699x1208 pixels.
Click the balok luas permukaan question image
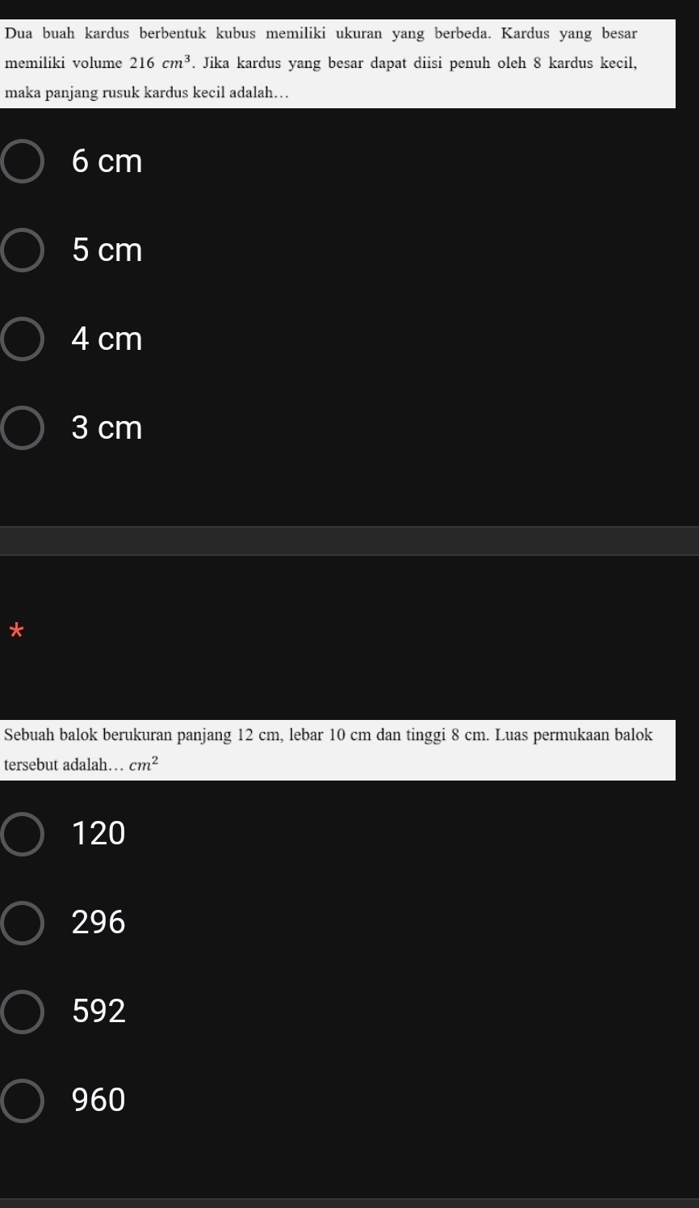click(x=337, y=750)
